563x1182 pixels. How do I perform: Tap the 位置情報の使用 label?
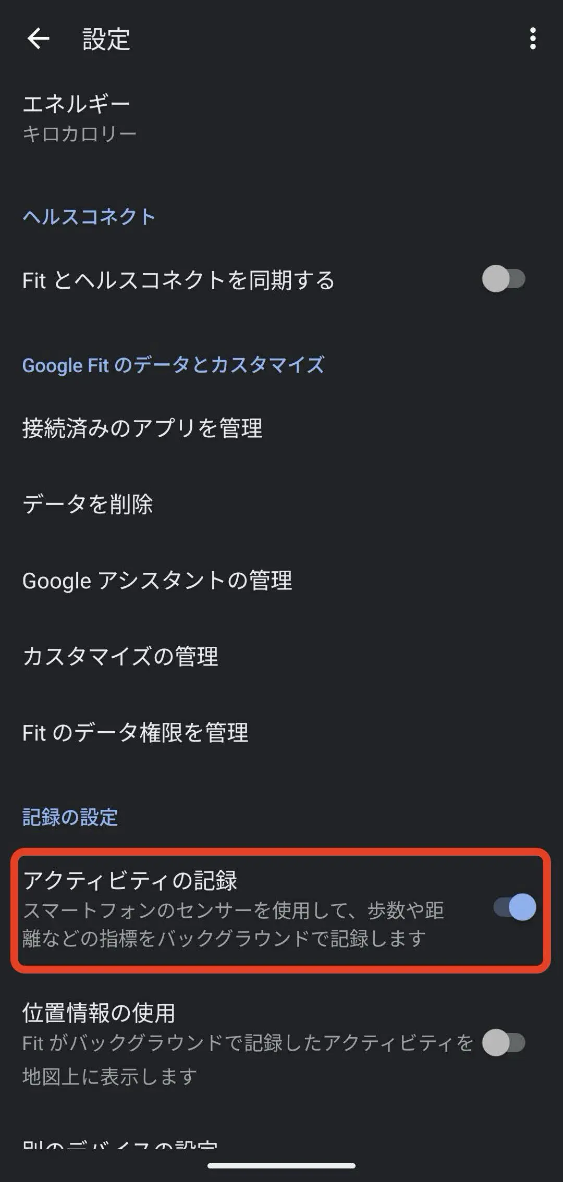(x=99, y=1012)
